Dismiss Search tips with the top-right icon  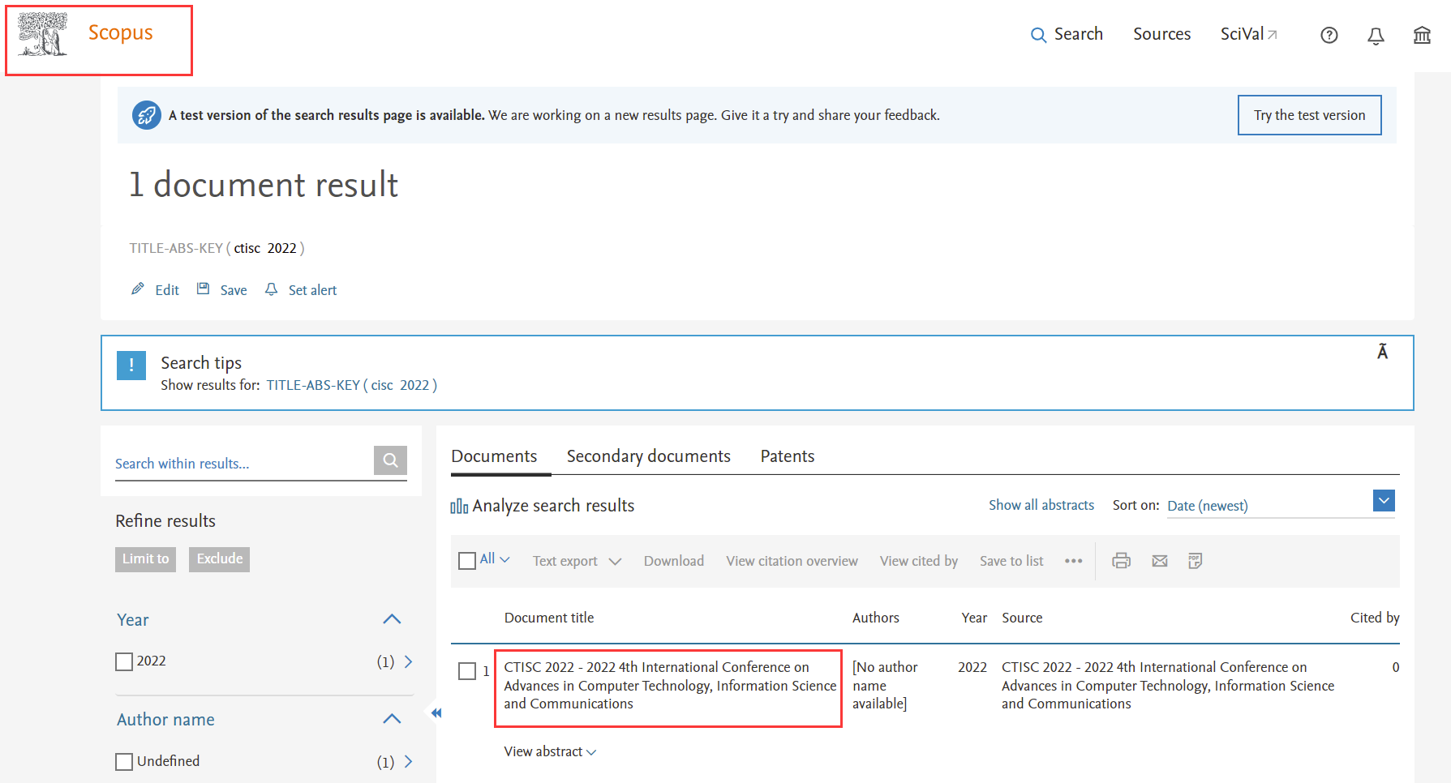(x=1382, y=352)
